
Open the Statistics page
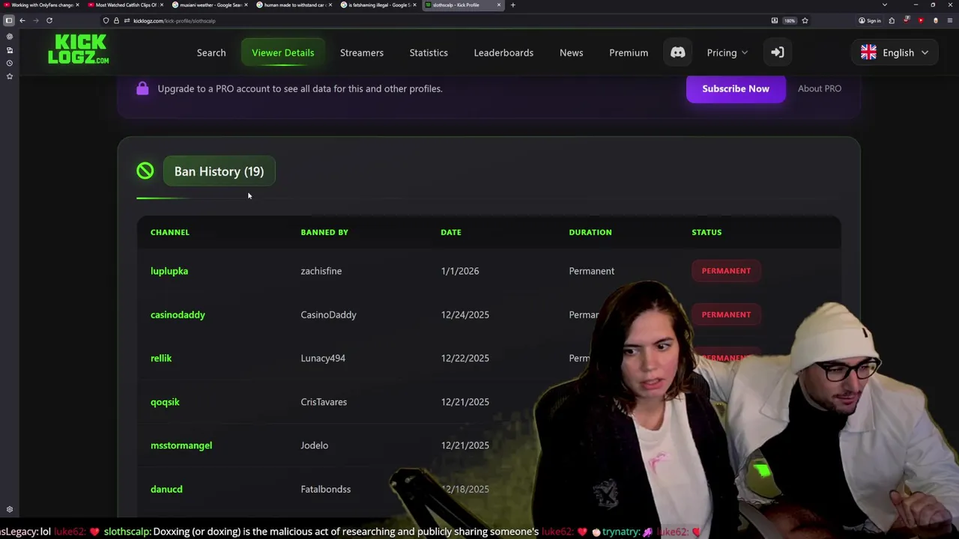429,52
